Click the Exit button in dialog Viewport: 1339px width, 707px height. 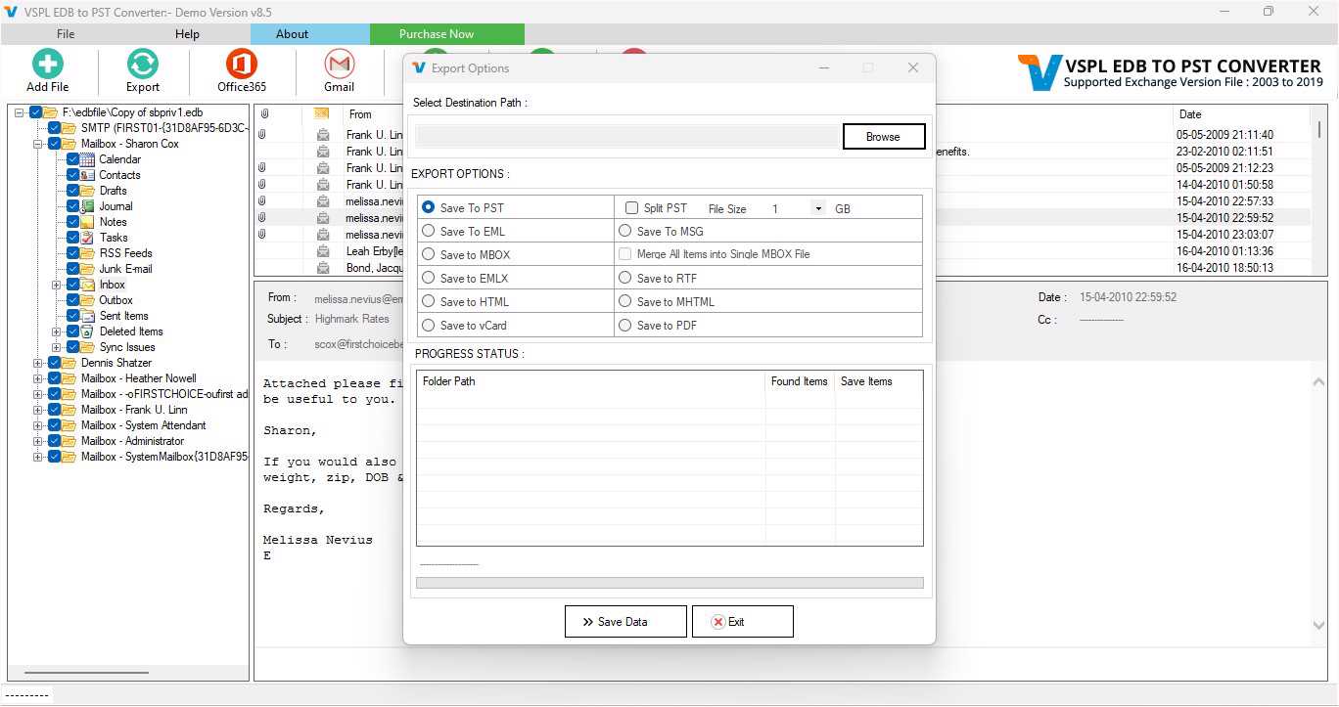click(x=742, y=622)
